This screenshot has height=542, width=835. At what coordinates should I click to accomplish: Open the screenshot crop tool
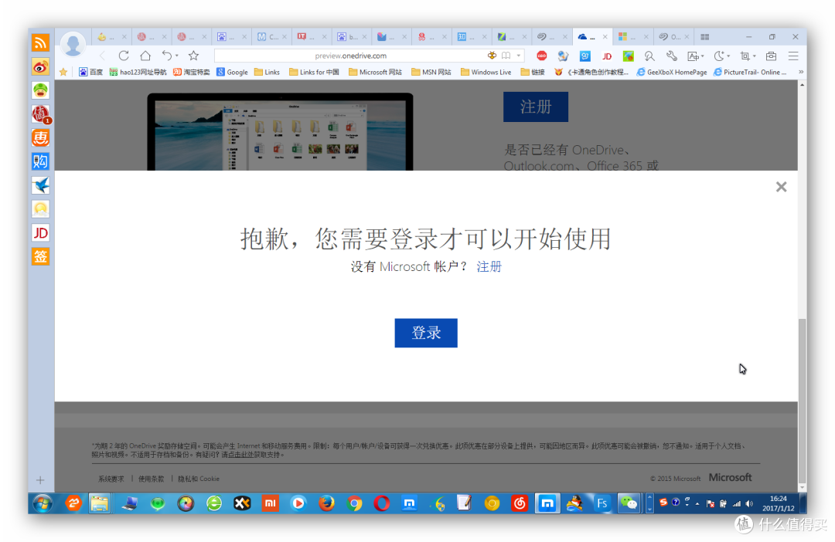pos(745,56)
